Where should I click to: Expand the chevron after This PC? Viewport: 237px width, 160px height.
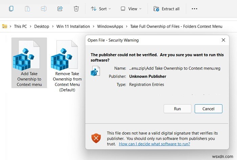point(30,26)
